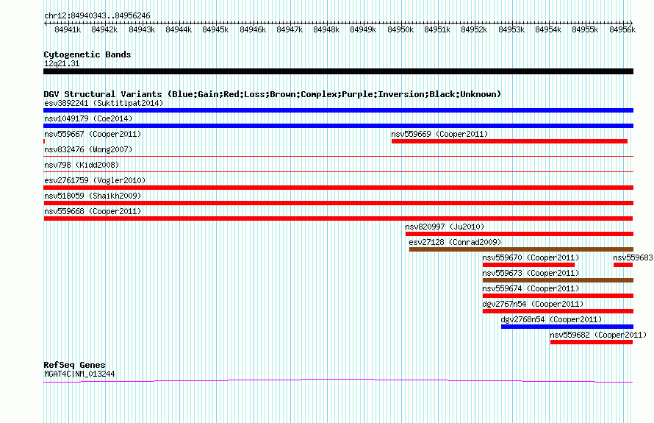Click the Cytogenetic Bands track title
Viewport: 654px width, 423px height.
point(87,54)
